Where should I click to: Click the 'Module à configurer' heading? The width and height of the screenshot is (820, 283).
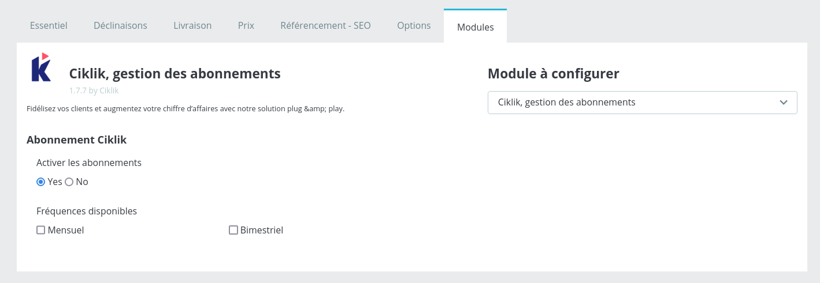(x=554, y=73)
